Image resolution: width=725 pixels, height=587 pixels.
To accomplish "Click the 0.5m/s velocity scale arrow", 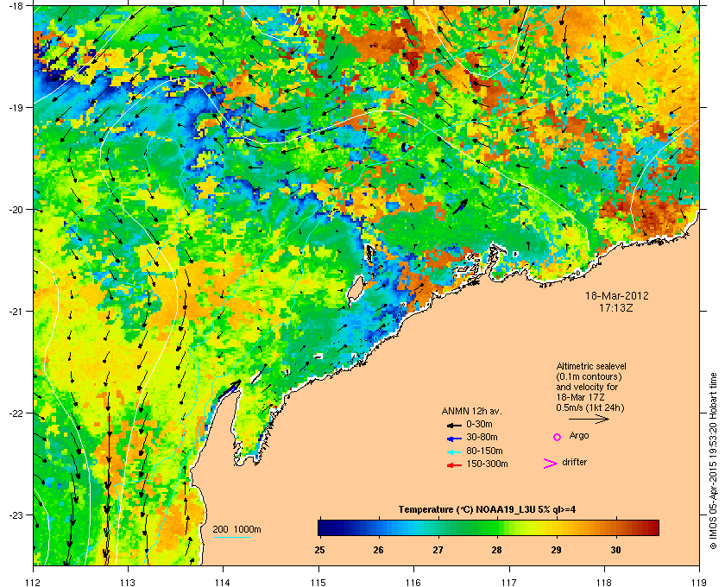I will [x=589, y=420].
